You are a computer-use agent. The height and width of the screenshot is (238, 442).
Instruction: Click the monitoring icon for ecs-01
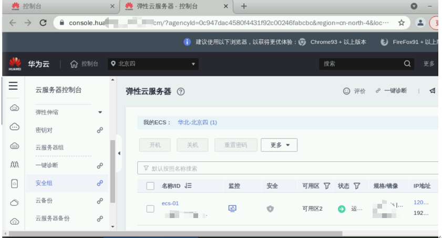(232, 208)
